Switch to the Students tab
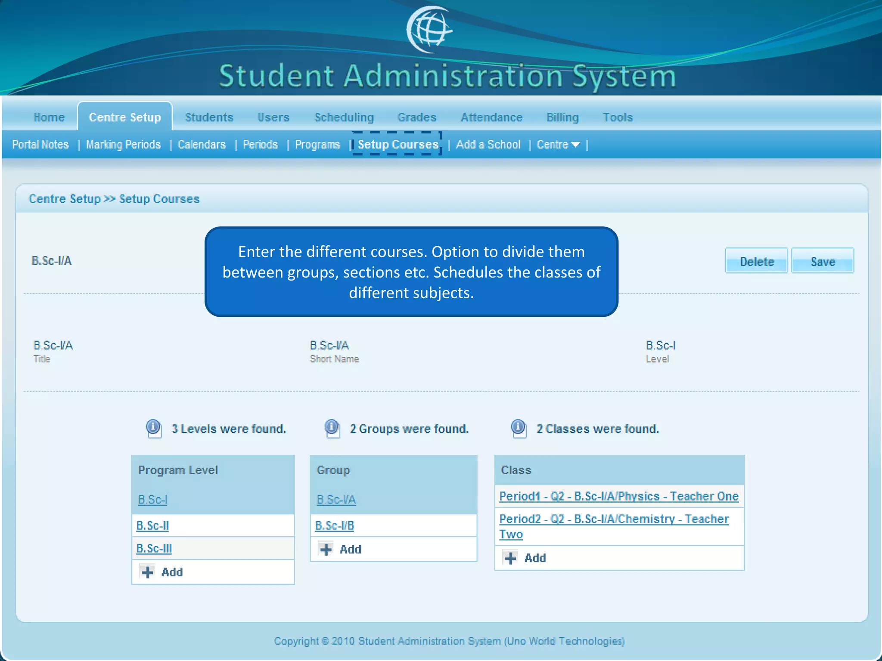The height and width of the screenshot is (661, 882). 209,117
